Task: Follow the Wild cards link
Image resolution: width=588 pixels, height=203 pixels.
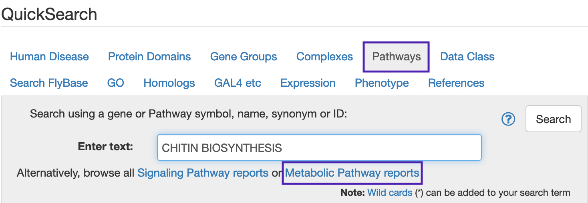Action: coord(390,193)
